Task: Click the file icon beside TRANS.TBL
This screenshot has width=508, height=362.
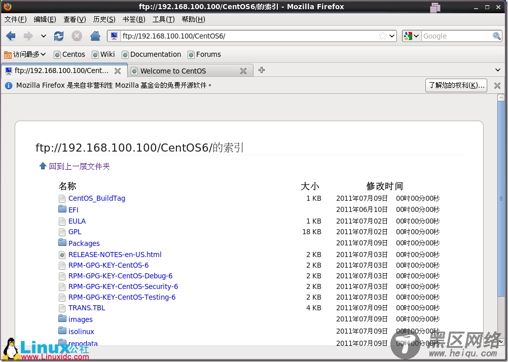Action: click(x=62, y=308)
